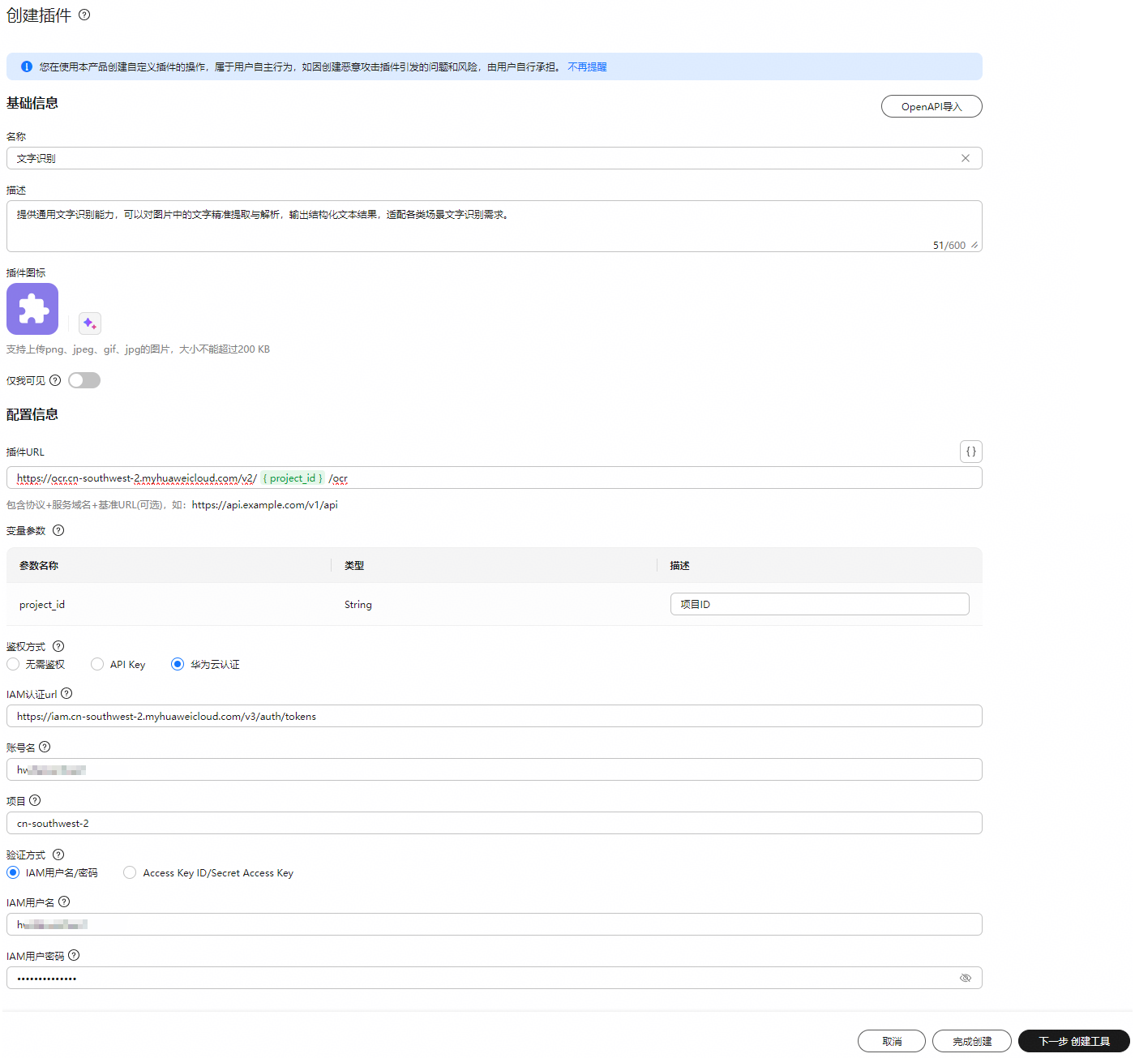Click the String type cell
Image resolution: width=1135 pixels, height=1058 pixels.
pos(358,605)
